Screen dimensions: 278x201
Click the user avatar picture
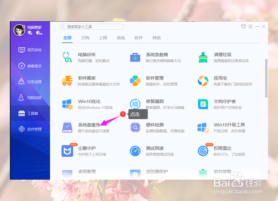[19, 30]
